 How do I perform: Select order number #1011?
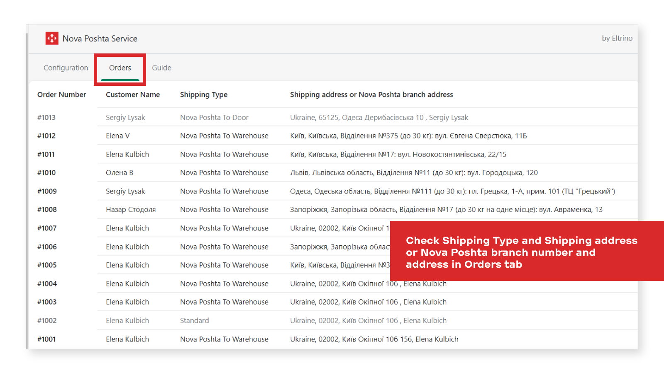[46, 154]
